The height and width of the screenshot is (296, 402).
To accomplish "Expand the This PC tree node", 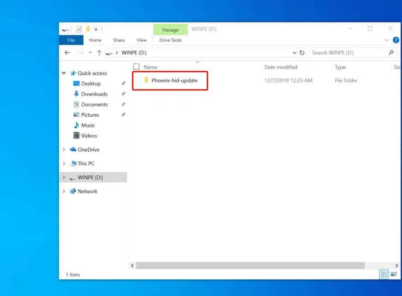I will coord(64,164).
